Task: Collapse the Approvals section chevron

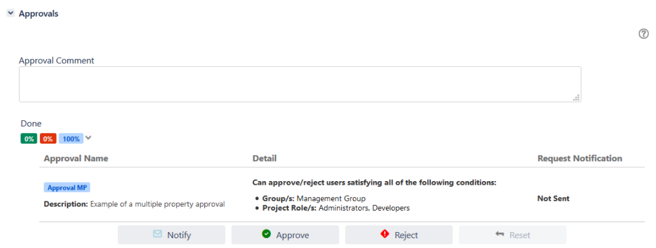Action: 10,14
